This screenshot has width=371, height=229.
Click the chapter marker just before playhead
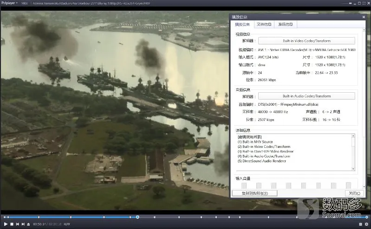(130, 217)
